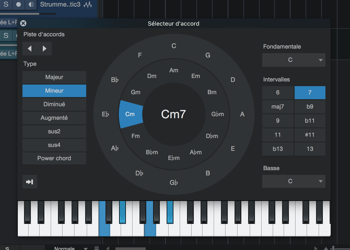Select the Diminué chord type
350x250 pixels.
54,104
